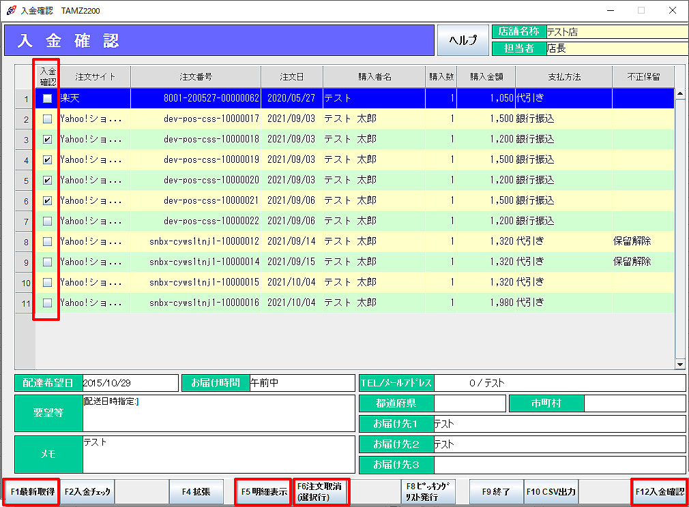This screenshot has width=689, height=507.
Task: Check payment box for the 楽天 order
Action: click(47, 99)
